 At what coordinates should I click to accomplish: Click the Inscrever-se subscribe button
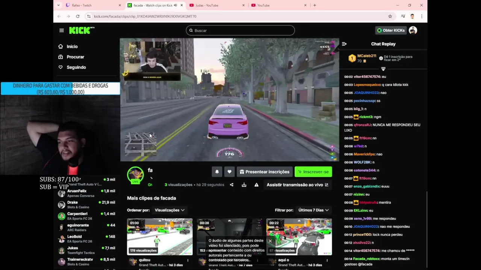click(313, 172)
